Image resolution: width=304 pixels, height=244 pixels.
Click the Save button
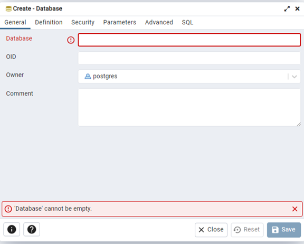tap(284, 230)
